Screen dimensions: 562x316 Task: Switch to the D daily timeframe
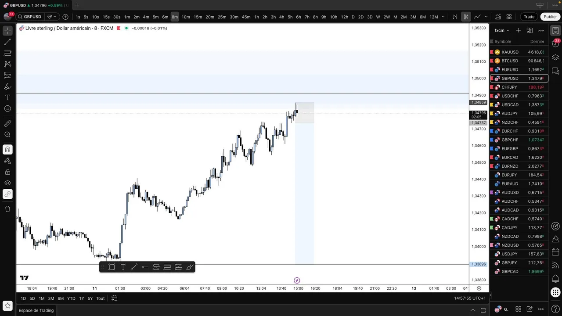coord(353,17)
